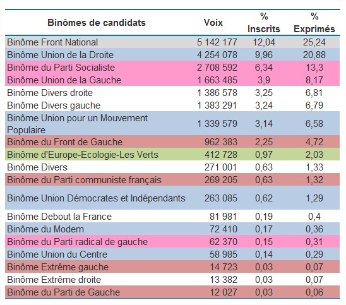Select the 271 001 votes cell
Viewport: 346px width, 305px height.
tap(220, 167)
